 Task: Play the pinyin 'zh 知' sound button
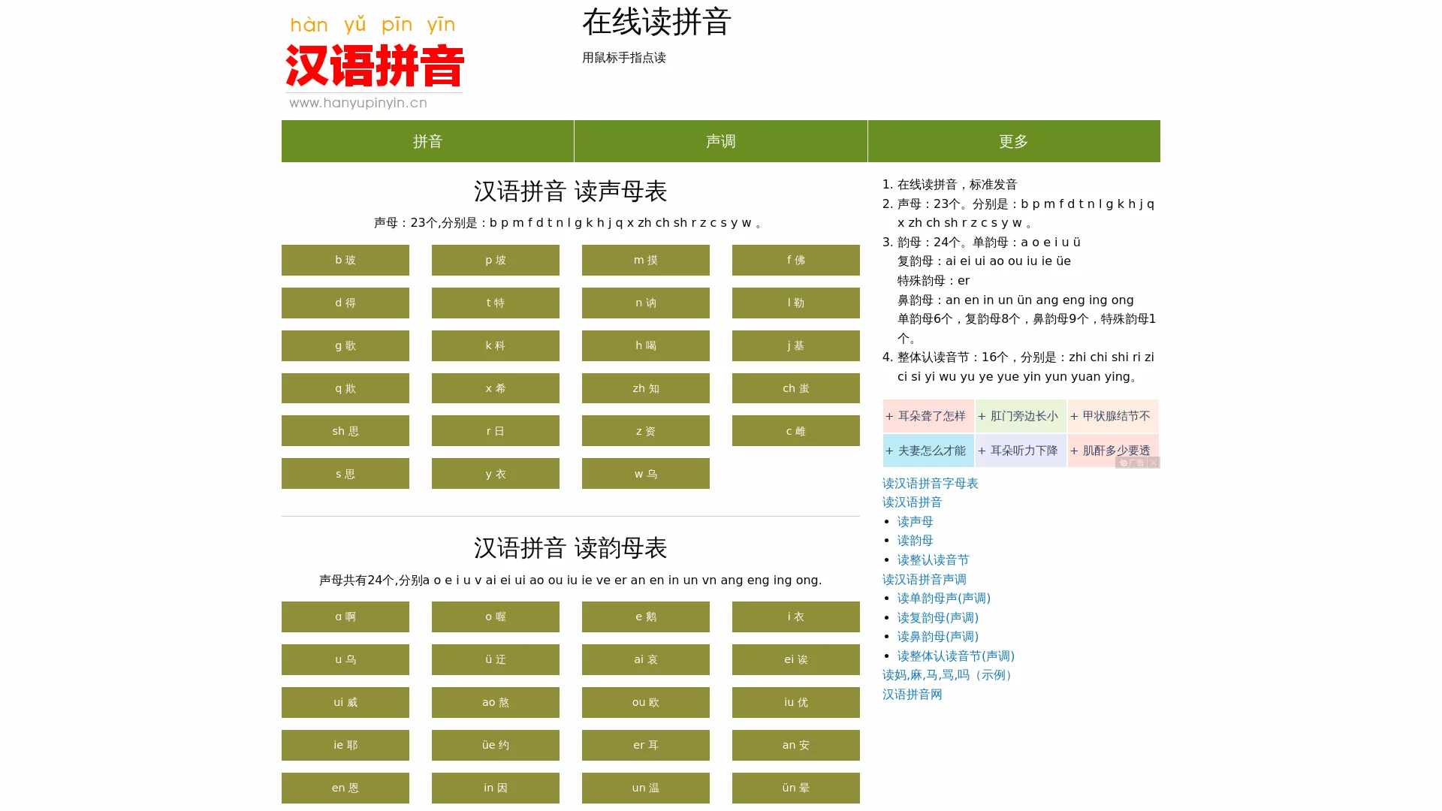click(x=645, y=388)
